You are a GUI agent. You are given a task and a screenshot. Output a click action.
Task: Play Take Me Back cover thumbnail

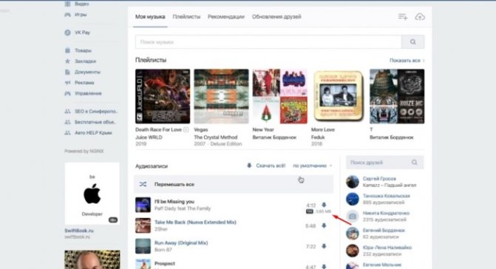tap(143, 225)
